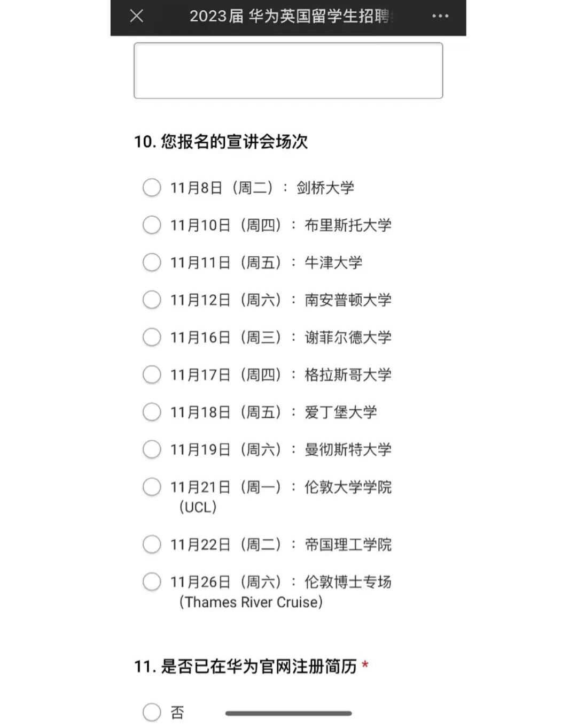Image resolution: width=577 pixels, height=727 pixels.
Task: Open the three-dot more options menu
Action: pos(440,16)
